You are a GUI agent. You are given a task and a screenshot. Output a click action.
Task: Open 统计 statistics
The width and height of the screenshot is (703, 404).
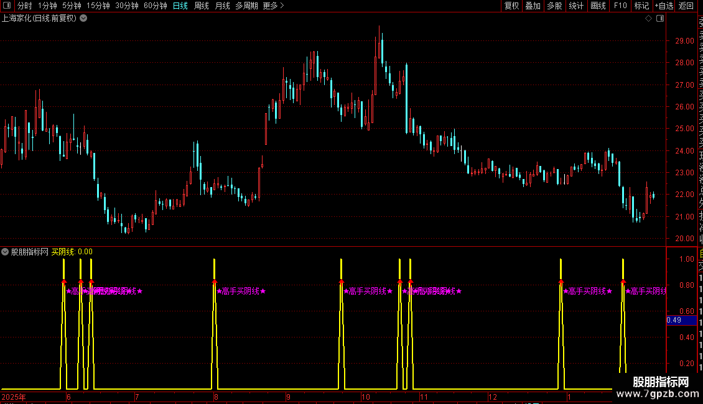[x=576, y=6]
